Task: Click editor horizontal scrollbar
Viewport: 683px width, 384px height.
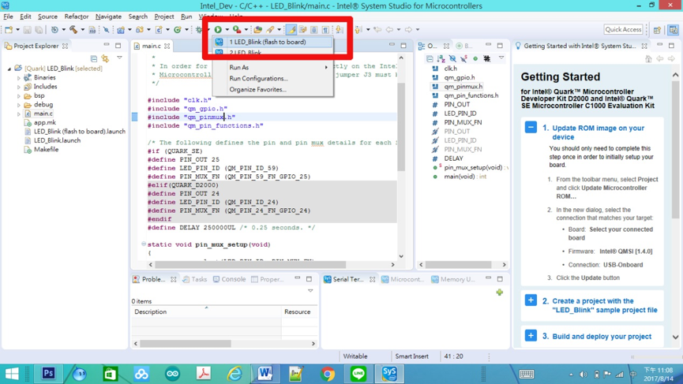Action: click(x=250, y=264)
